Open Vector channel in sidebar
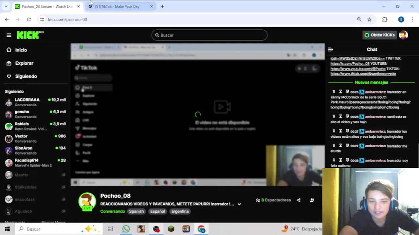The width and height of the screenshot is (419, 235). (35, 138)
